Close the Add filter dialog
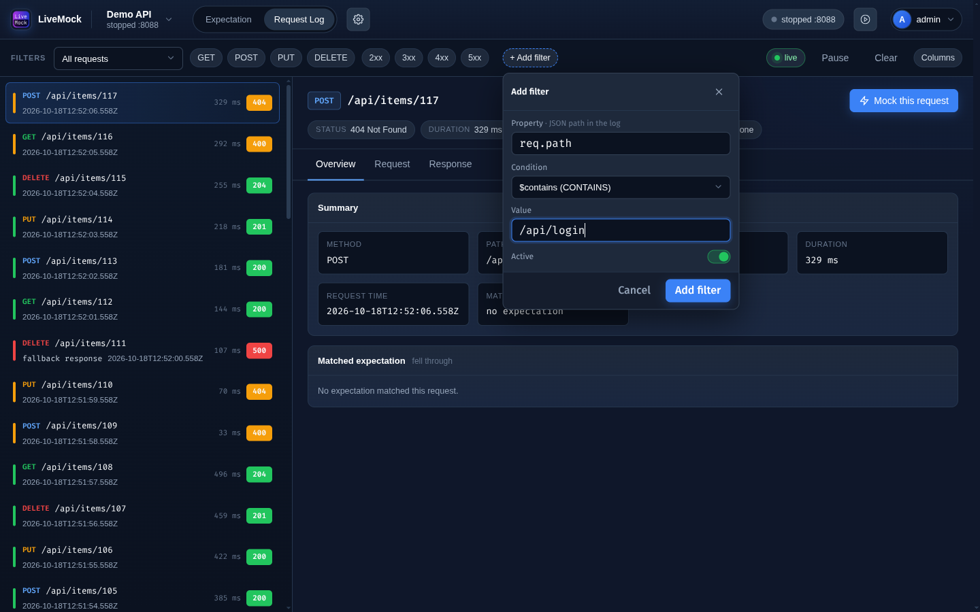Viewport: 980px width, 612px height. 719,92
